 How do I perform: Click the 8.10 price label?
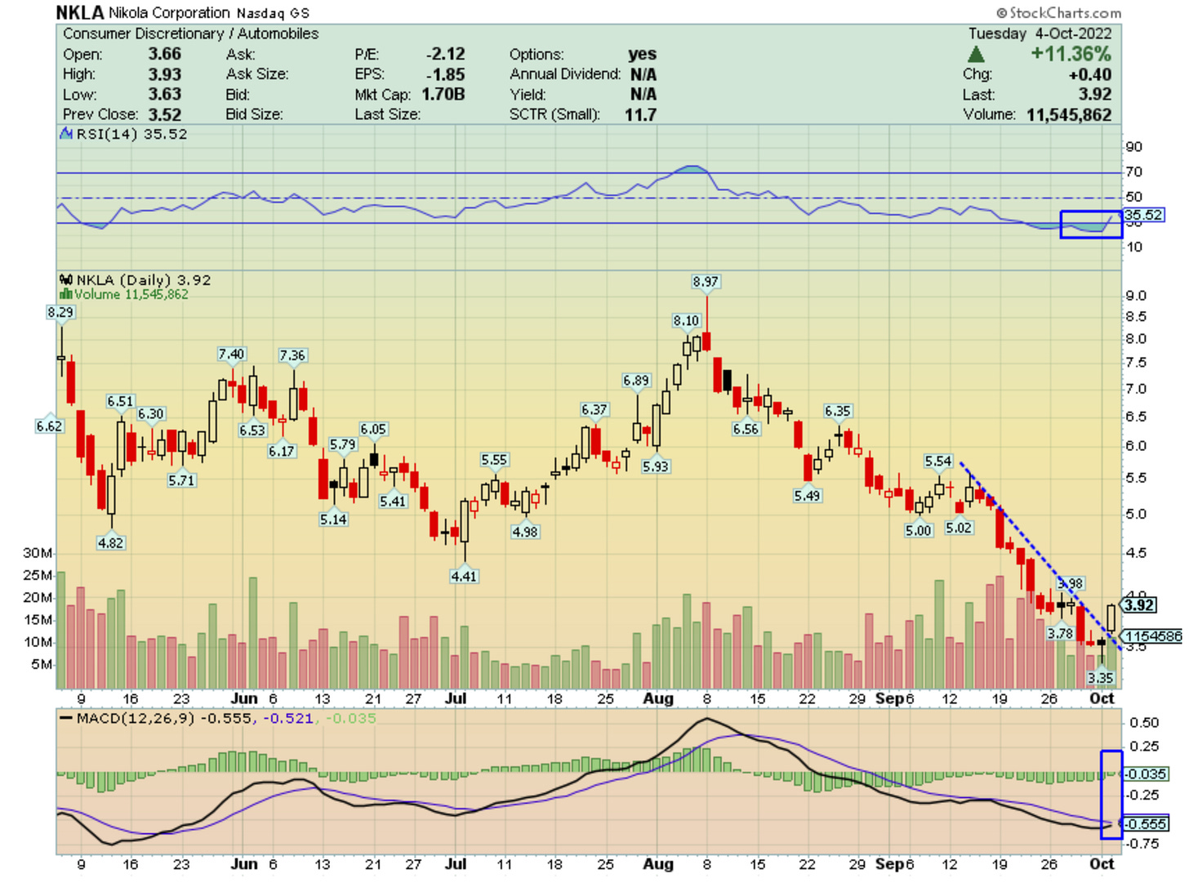pos(686,321)
